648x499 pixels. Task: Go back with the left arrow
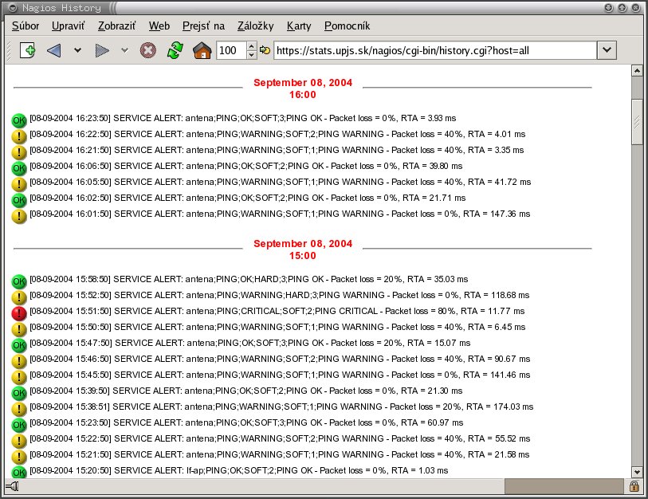53,50
